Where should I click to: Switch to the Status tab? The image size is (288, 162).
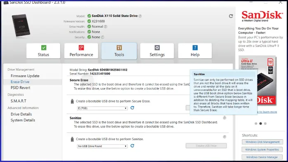tap(43, 51)
